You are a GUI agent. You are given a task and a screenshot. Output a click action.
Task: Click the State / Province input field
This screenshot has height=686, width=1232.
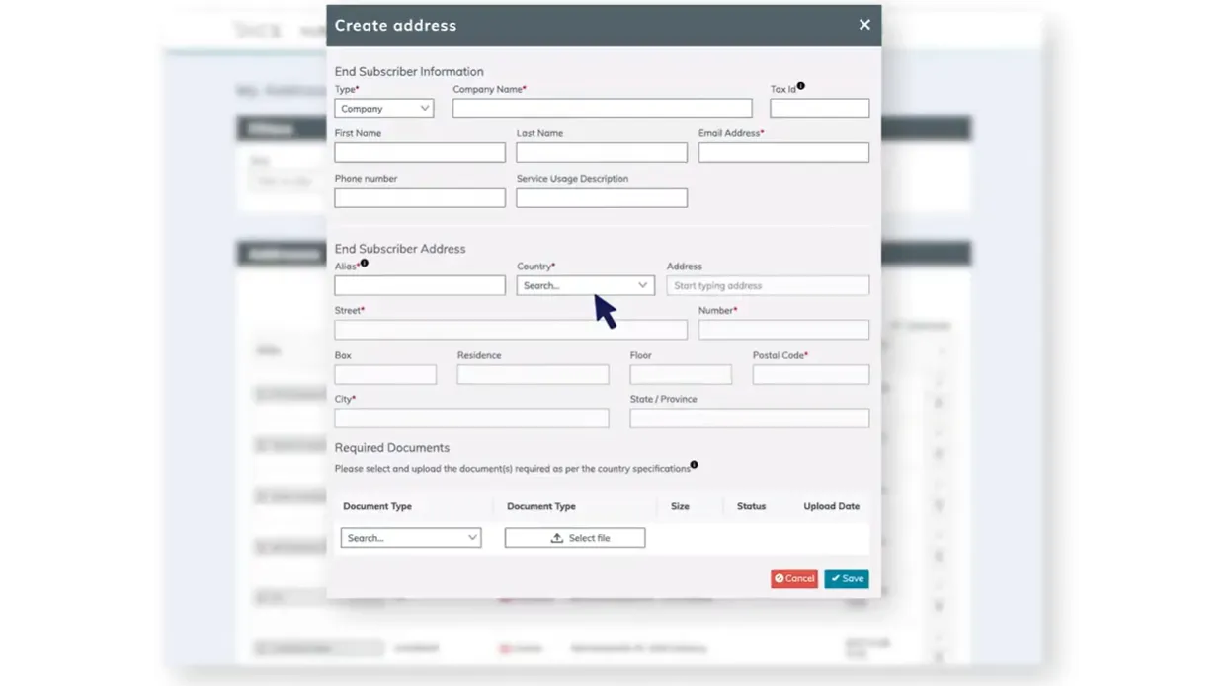(749, 418)
